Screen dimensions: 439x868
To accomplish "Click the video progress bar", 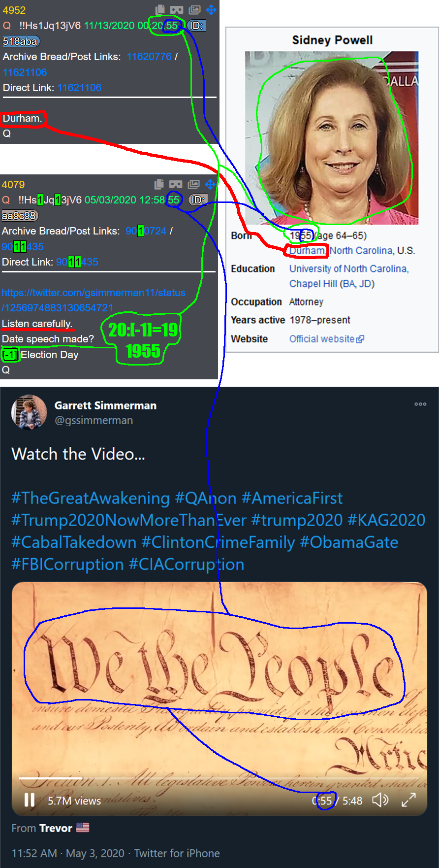I will point(219,778).
